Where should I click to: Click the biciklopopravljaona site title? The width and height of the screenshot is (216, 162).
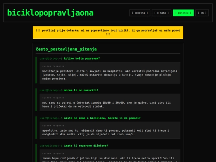click(50, 13)
